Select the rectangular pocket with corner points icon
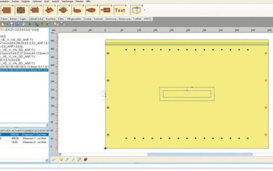This screenshot has width=273, height=171. pyautogui.click(x=21, y=10)
